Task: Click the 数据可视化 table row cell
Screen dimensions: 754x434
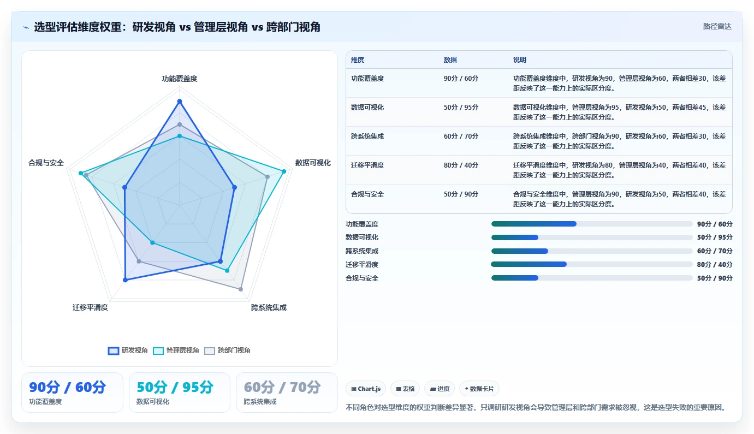Action: 367,108
